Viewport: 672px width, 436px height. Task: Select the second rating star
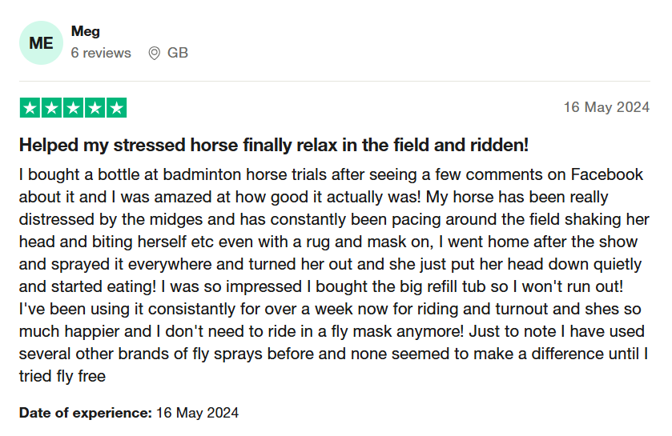tap(51, 108)
